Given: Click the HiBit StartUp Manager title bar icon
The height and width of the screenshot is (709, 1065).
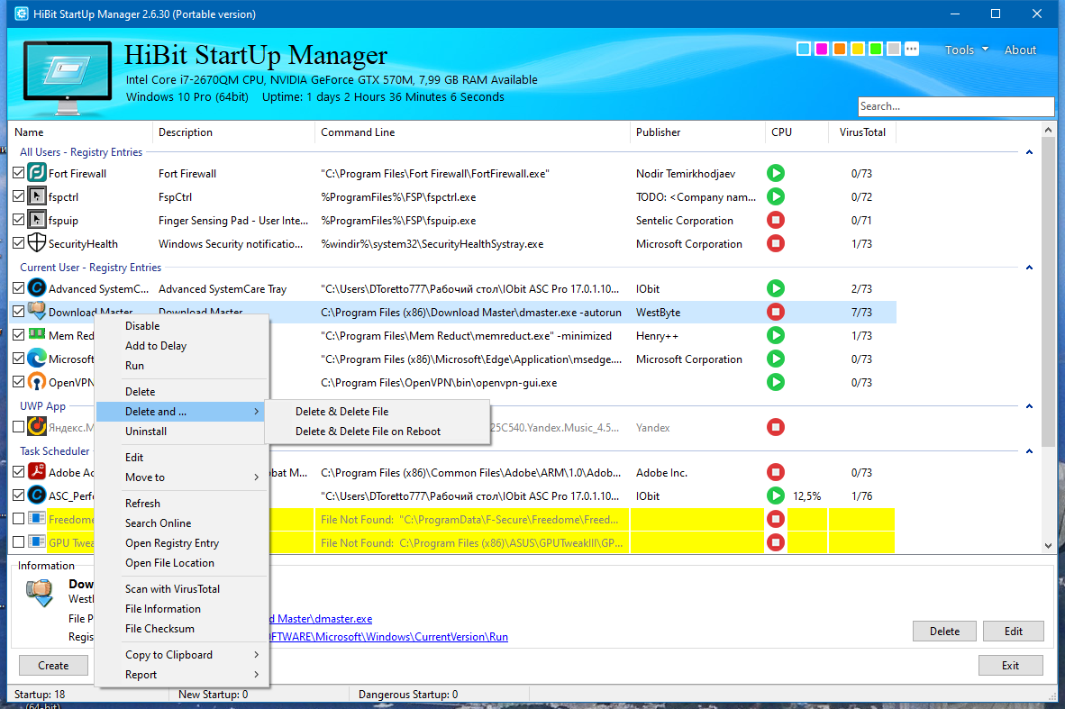Looking at the screenshot, I should (21, 14).
